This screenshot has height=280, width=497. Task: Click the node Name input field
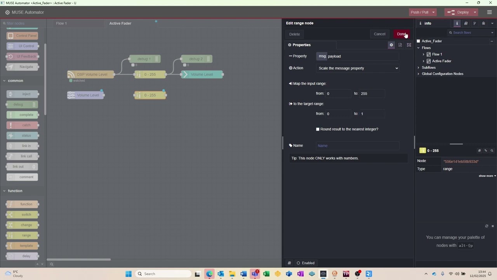pyautogui.click(x=357, y=146)
